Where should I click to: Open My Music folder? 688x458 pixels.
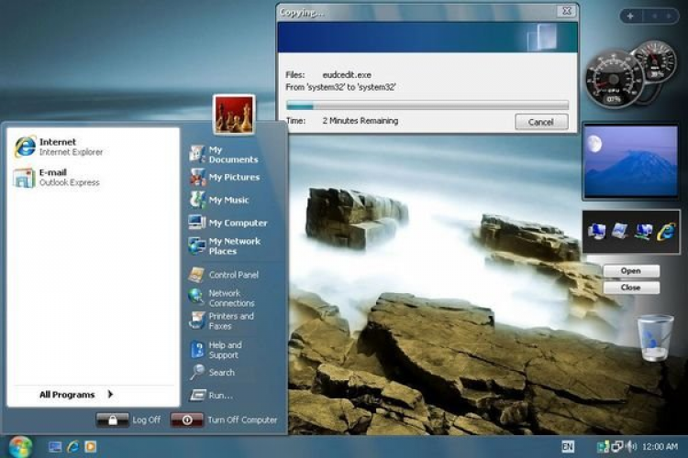219,200
